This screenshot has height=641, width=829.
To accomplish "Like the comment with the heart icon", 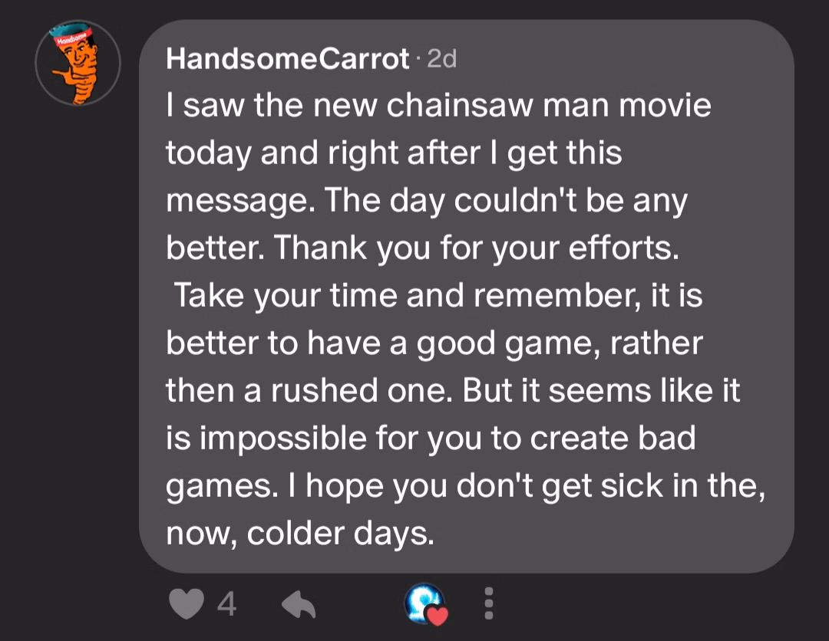I will [x=186, y=603].
